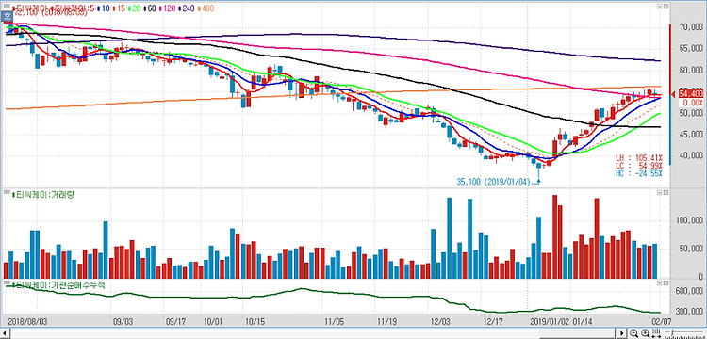The width and height of the screenshot is (707, 339).
Task: Click the 300,000 indicator axis label
Action: point(688,312)
